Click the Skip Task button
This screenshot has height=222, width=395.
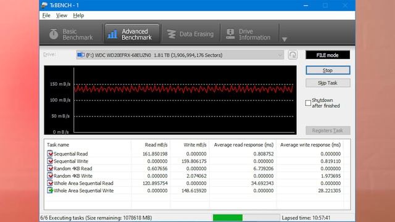point(328,83)
